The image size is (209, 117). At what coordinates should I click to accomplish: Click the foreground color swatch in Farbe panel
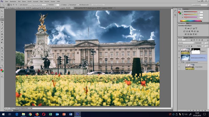(179, 12)
